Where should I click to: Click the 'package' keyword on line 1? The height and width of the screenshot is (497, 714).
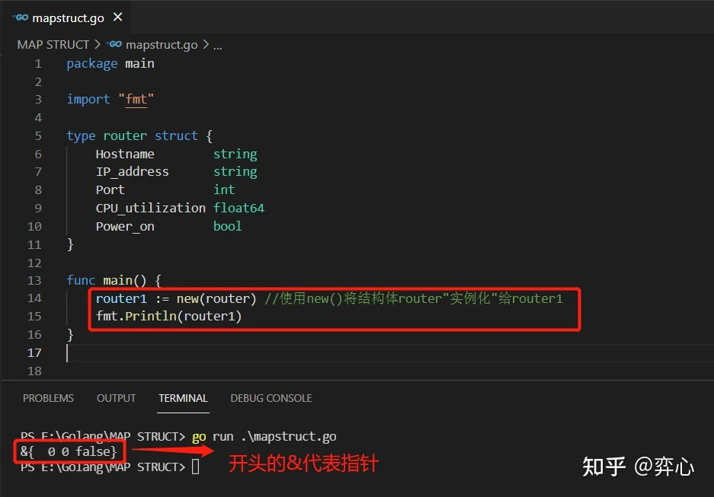click(x=92, y=64)
